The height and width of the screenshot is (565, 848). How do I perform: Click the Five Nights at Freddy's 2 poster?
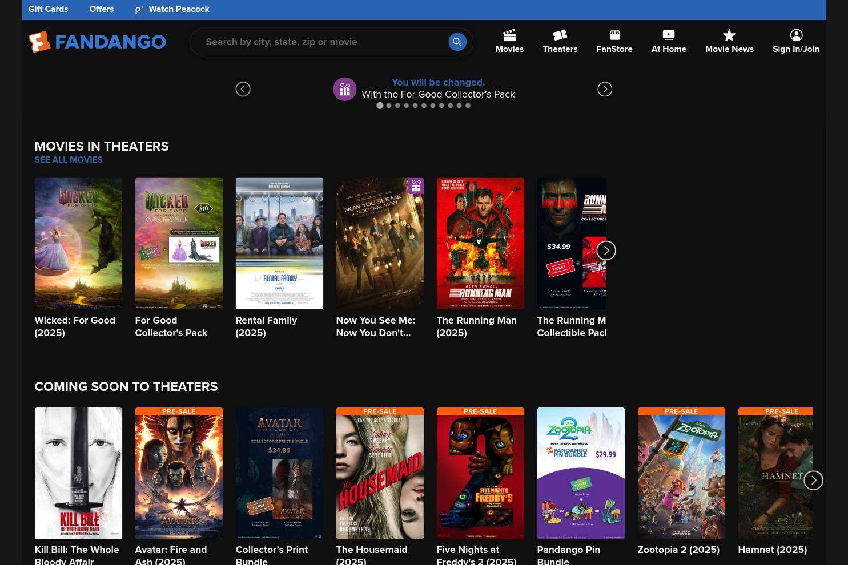click(480, 473)
